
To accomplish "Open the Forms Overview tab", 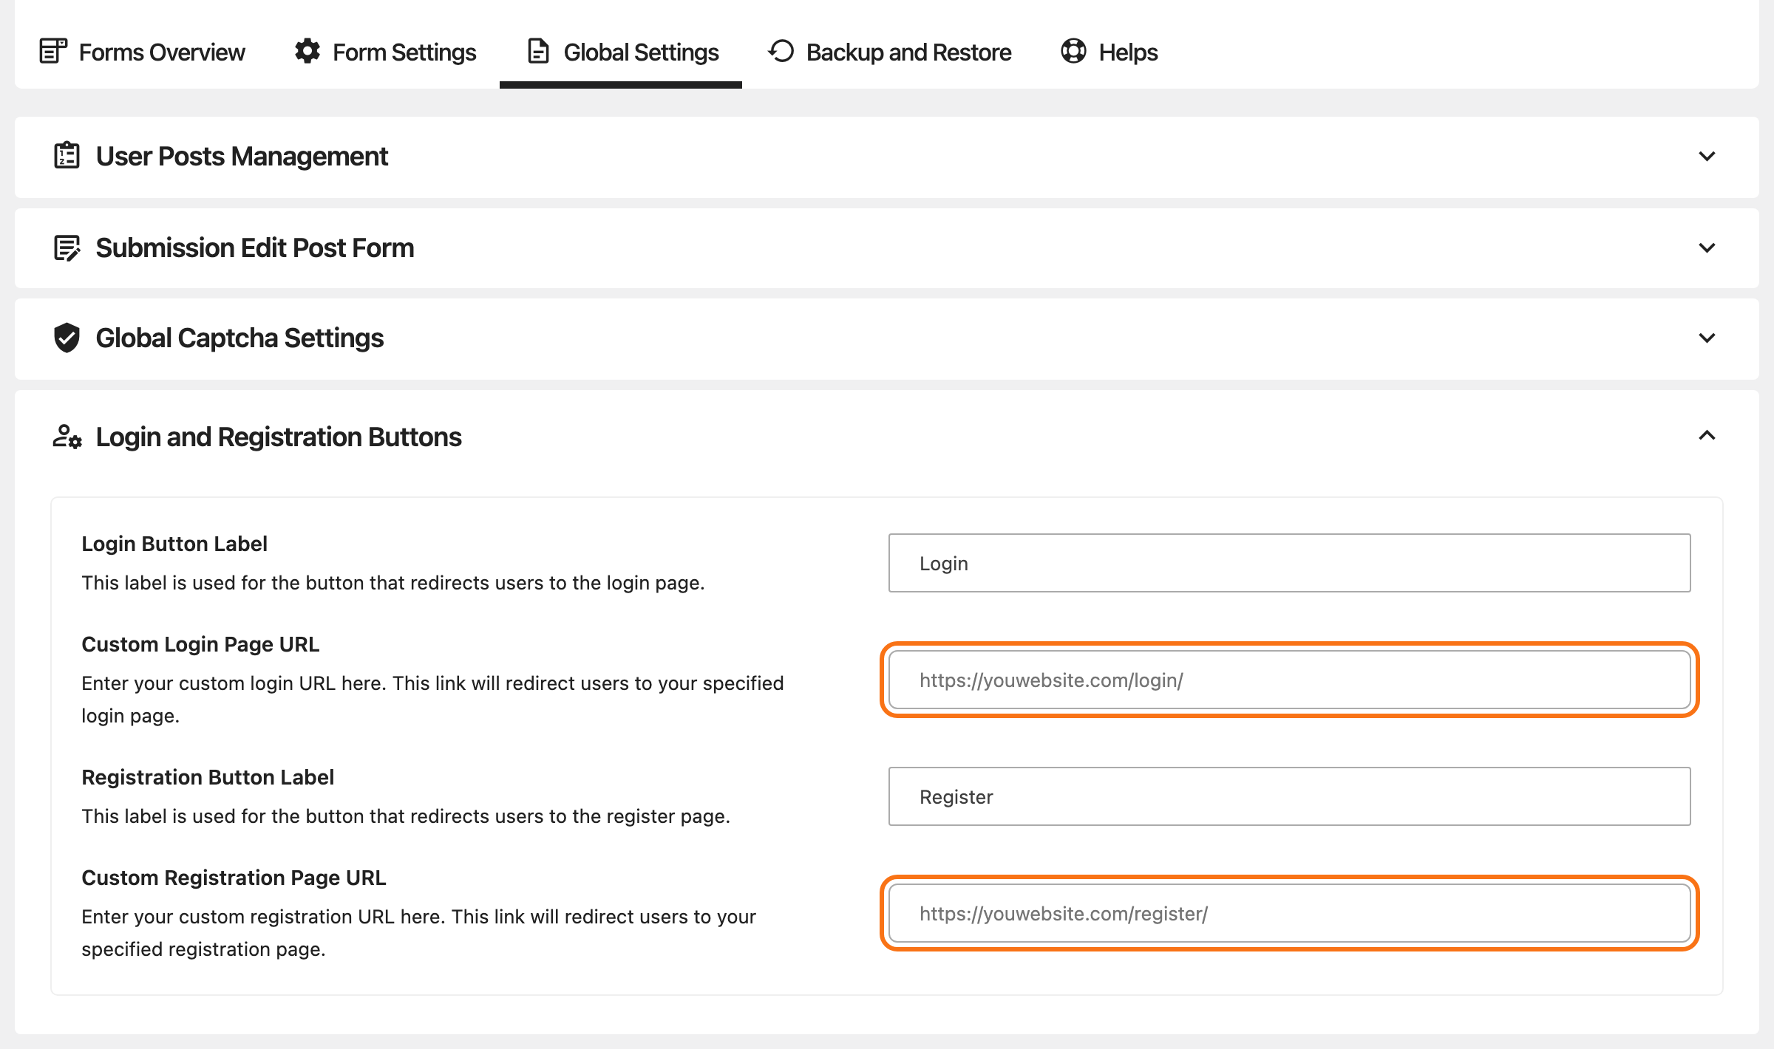I will click(x=142, y=52).
